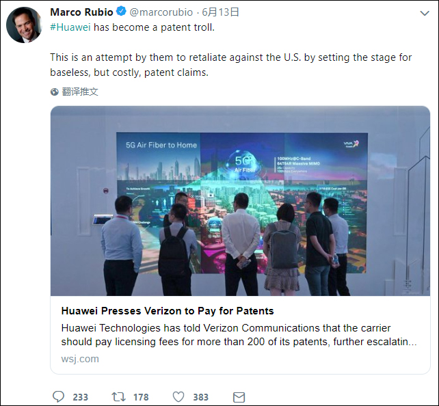Click the globe icon beside translate

pyautogui.click(x=55, y=92)
